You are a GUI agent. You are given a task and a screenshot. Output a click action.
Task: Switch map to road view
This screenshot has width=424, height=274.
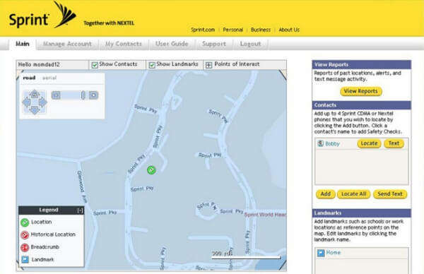29,78
